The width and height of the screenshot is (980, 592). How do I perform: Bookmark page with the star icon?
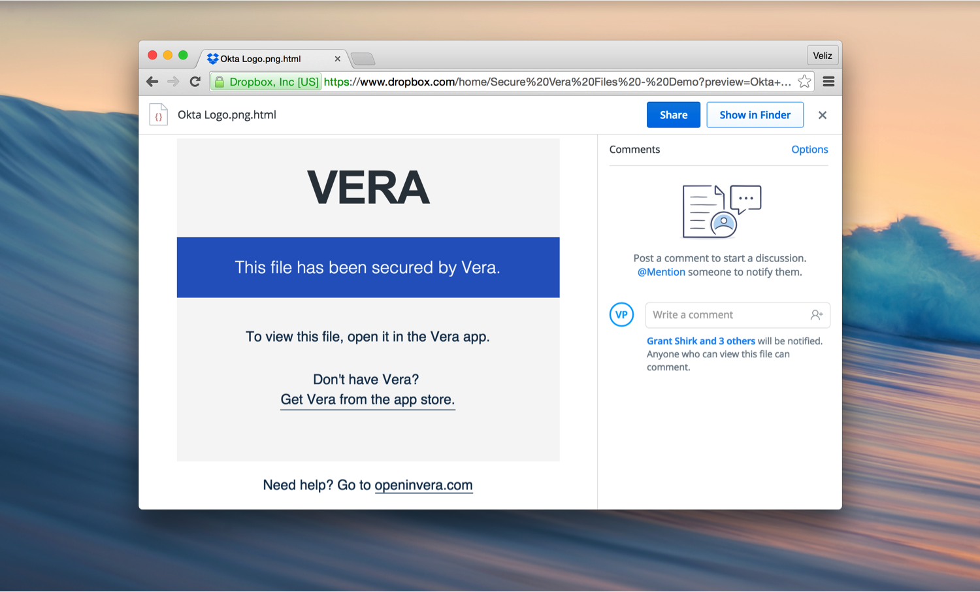click(x=804, y=82)
